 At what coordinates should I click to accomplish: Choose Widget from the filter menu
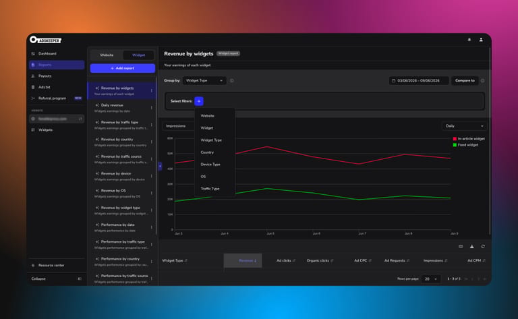[214, 127]
